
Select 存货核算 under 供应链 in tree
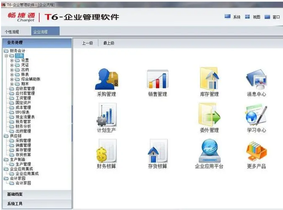click(23, 155)
